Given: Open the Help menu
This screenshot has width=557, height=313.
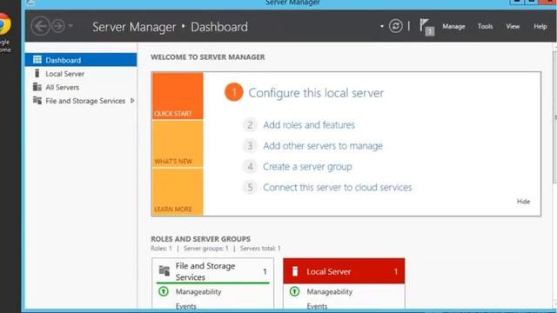Looking at the screenshot, I should click(x=540, y=26).
